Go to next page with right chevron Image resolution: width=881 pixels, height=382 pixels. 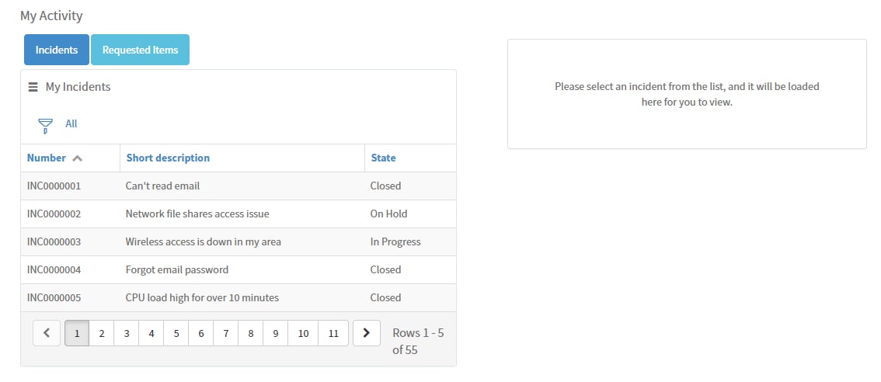(x=367, y=333)
